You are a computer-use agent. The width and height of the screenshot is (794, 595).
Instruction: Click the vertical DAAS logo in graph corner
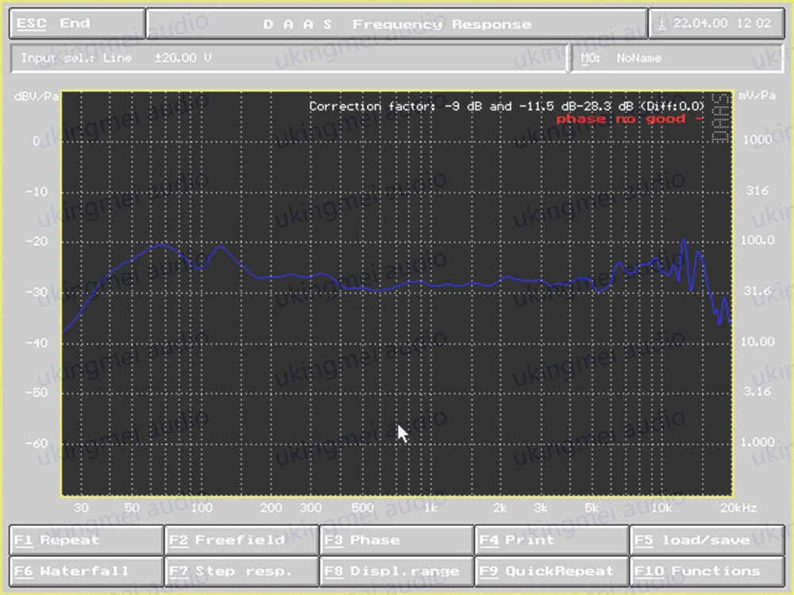click(720, 118)
